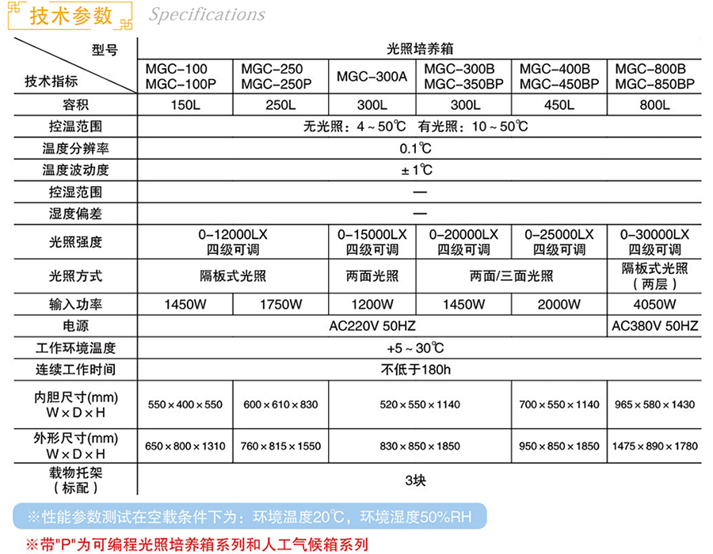Image resolution: width=713 pixels, height=554 pixels.
Task: Click inner dimension 600×610×830 cell
Action: tap(280, 404)
